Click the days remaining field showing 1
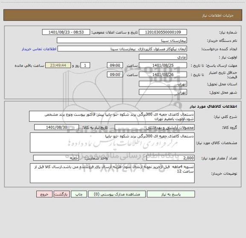246x238 pixels. tap(85, 65)
